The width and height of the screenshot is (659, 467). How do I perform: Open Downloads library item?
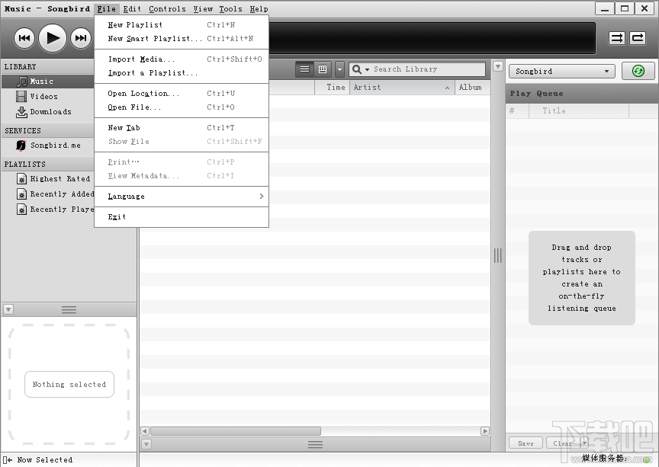pyautogui.click(x=47, y=112)
